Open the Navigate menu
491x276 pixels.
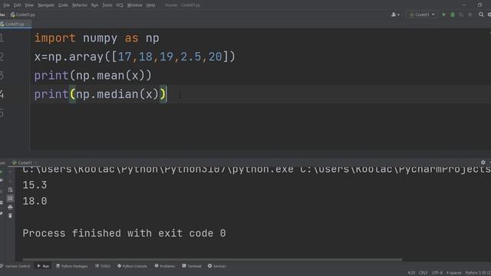46,5
